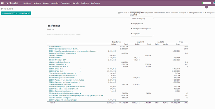
Task: Click the Kapitaal Beginbalans credit 25.000,00 €
Action: pos(124,47)
